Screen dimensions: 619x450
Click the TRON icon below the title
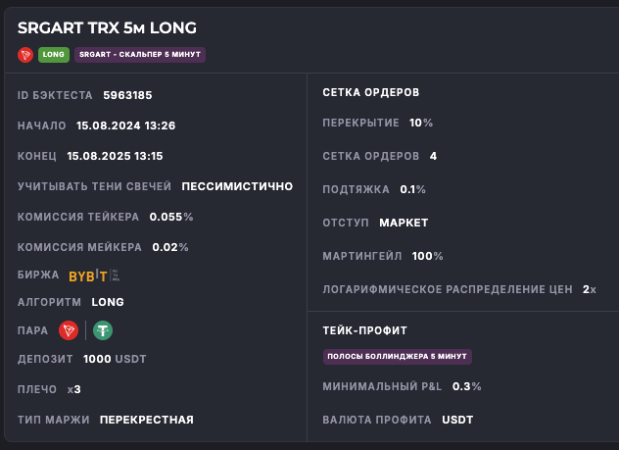coord(25,55)
